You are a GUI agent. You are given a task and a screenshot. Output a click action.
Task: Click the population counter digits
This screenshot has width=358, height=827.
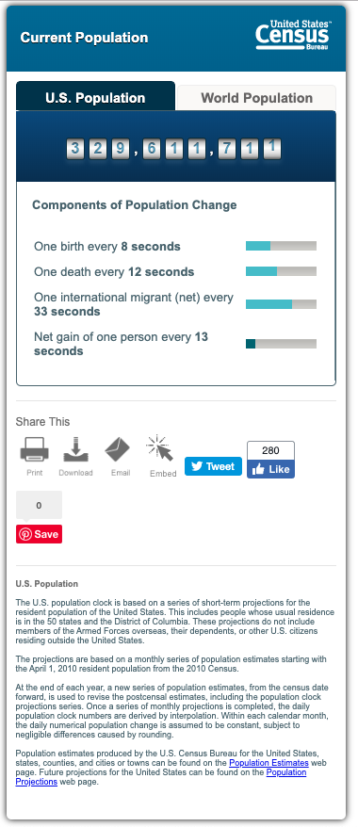pos(173,149)
